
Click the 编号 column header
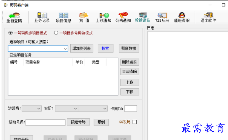(16, 62)
